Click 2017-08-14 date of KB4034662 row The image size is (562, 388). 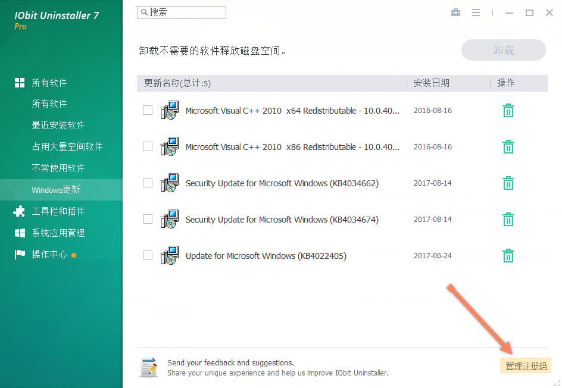(433, 183)
